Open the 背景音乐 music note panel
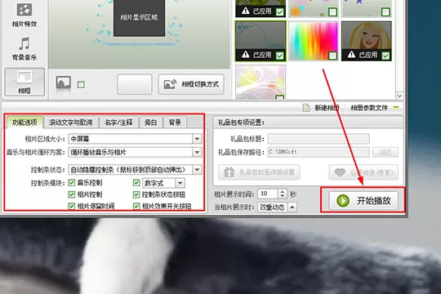The height and width of the screenshot is (294, 441). (24, 48)
